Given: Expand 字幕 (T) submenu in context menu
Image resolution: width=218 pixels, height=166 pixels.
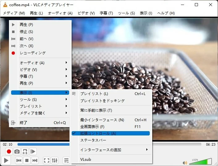Looking at the screenshot, I should click(x=40, y=77).
